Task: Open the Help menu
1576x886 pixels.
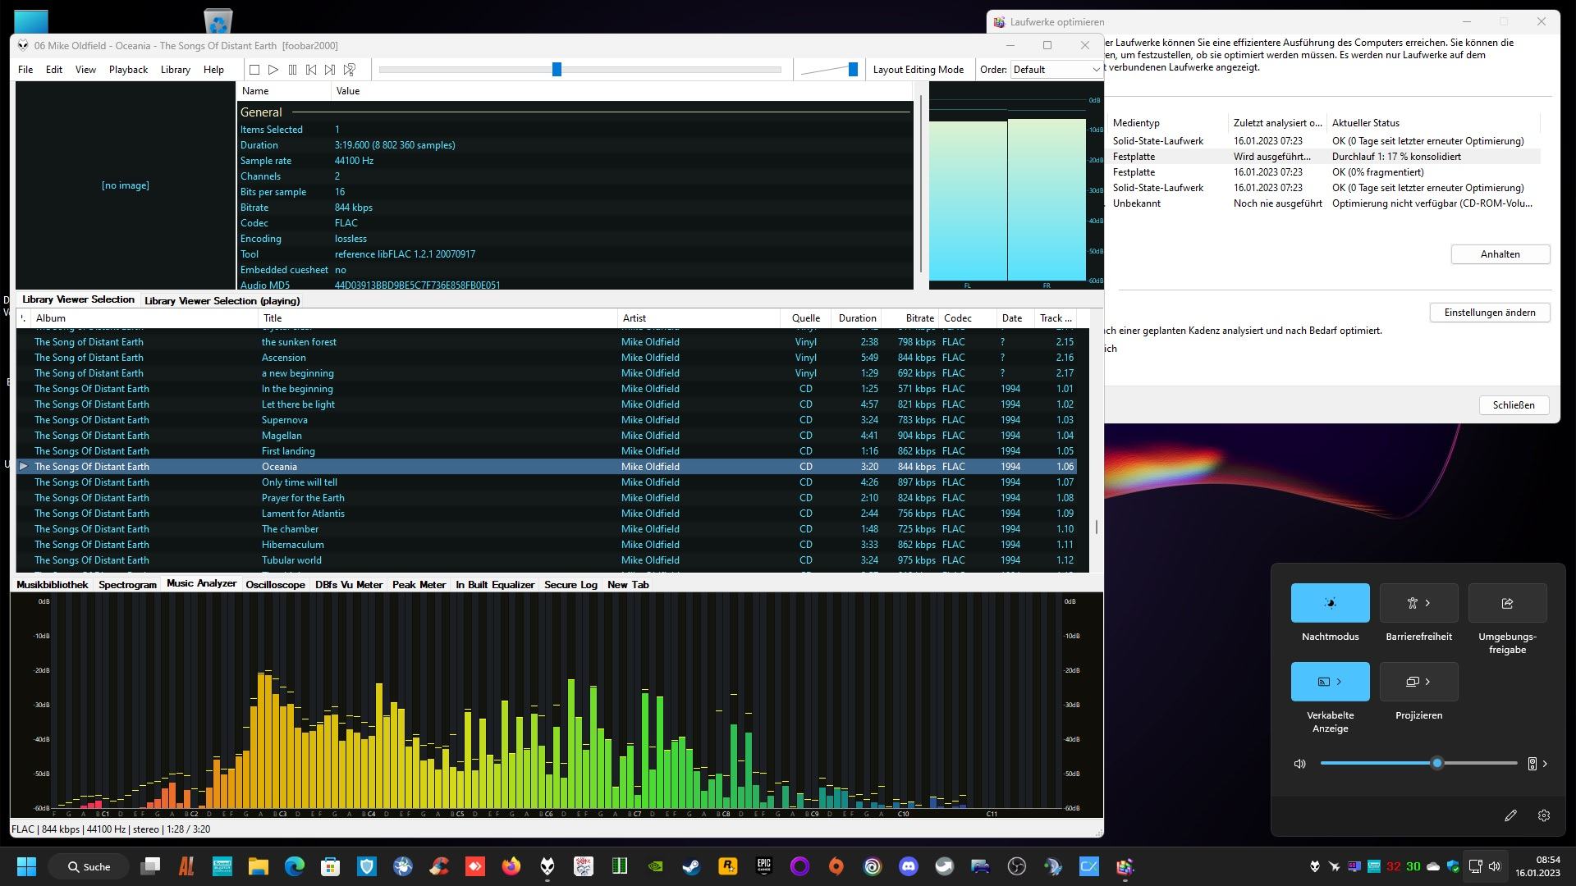Action: (213, 70)
